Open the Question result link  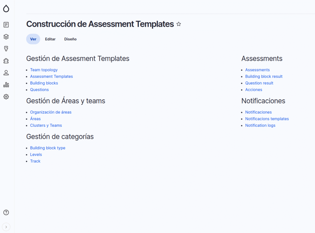pos(259,83)
